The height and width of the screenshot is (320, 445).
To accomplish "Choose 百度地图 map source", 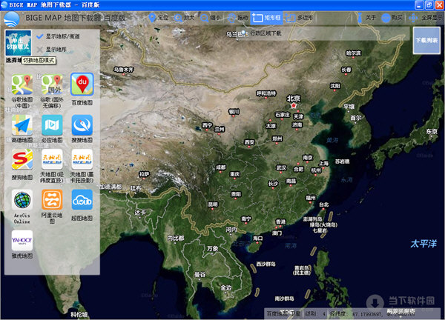I will 82,90.
